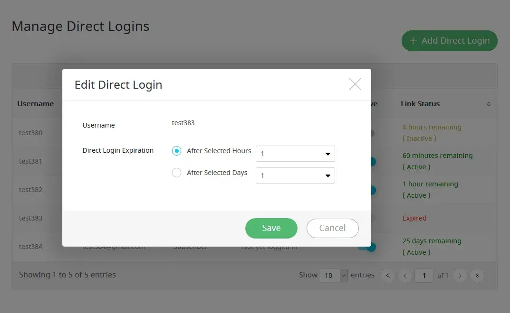Screen dimensions: 510x313
Task: Click the plus icon on Add Direct Login
Action: (413, 41)
